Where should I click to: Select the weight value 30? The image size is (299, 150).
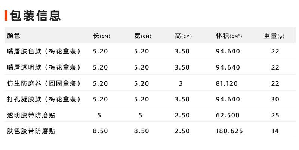tap(275, 100)
